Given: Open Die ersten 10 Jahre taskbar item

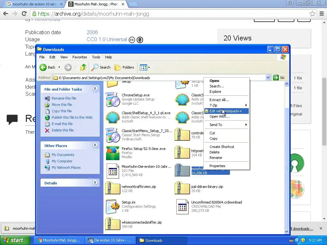Looking at the screenshot, I should (x=110, y=240).
